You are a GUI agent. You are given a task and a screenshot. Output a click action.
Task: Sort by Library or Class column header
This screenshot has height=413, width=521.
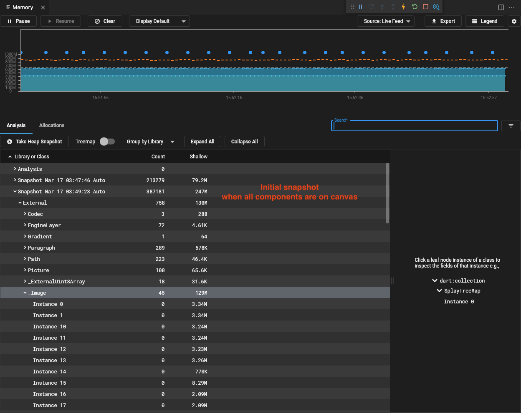click(x=31, y=157)
